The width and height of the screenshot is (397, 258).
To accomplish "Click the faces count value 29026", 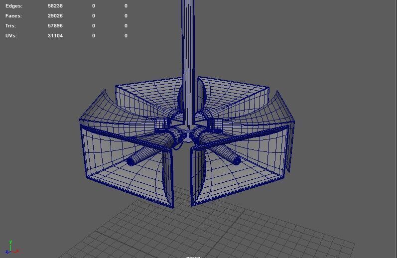I will click(55, 16).
